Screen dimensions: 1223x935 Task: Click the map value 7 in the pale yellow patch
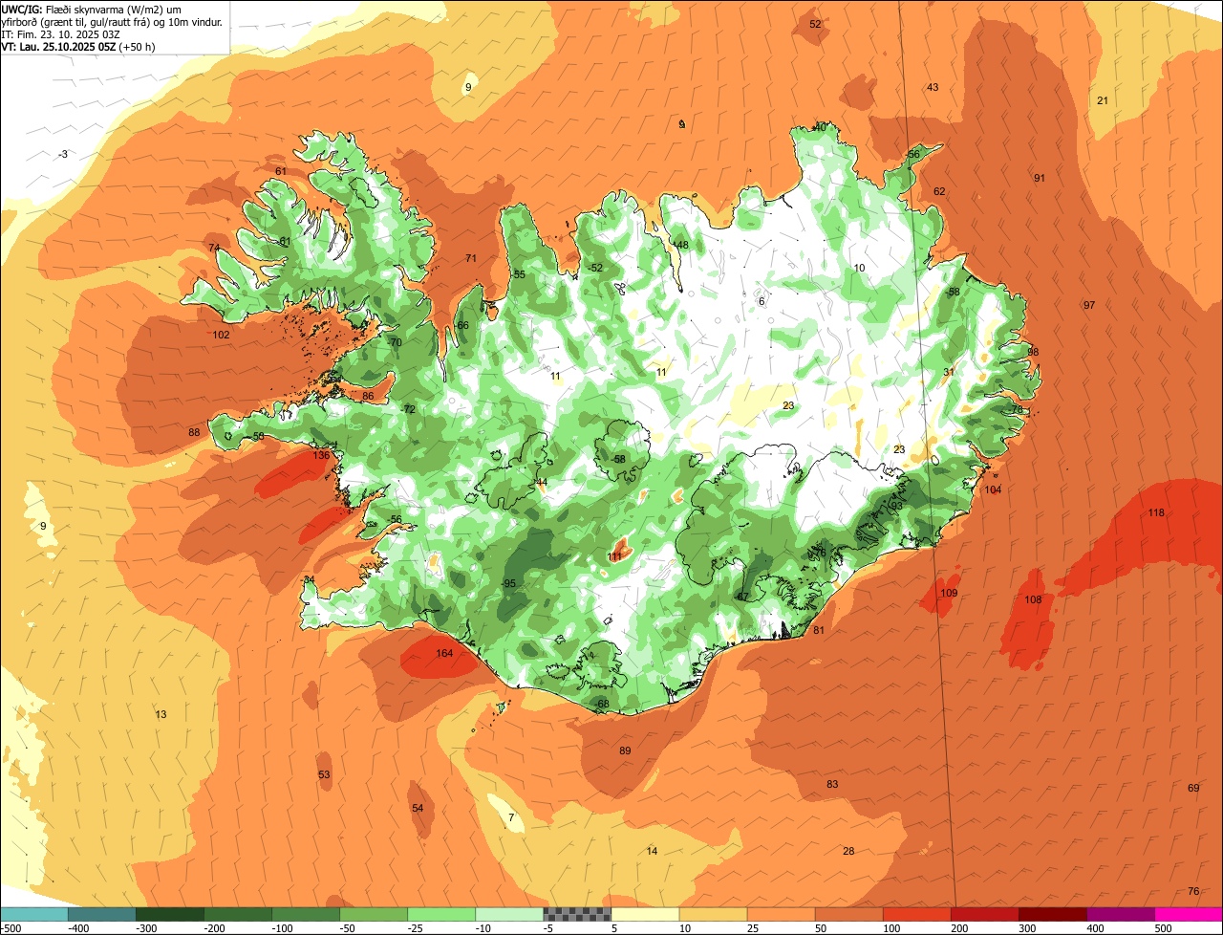[511, 818]
